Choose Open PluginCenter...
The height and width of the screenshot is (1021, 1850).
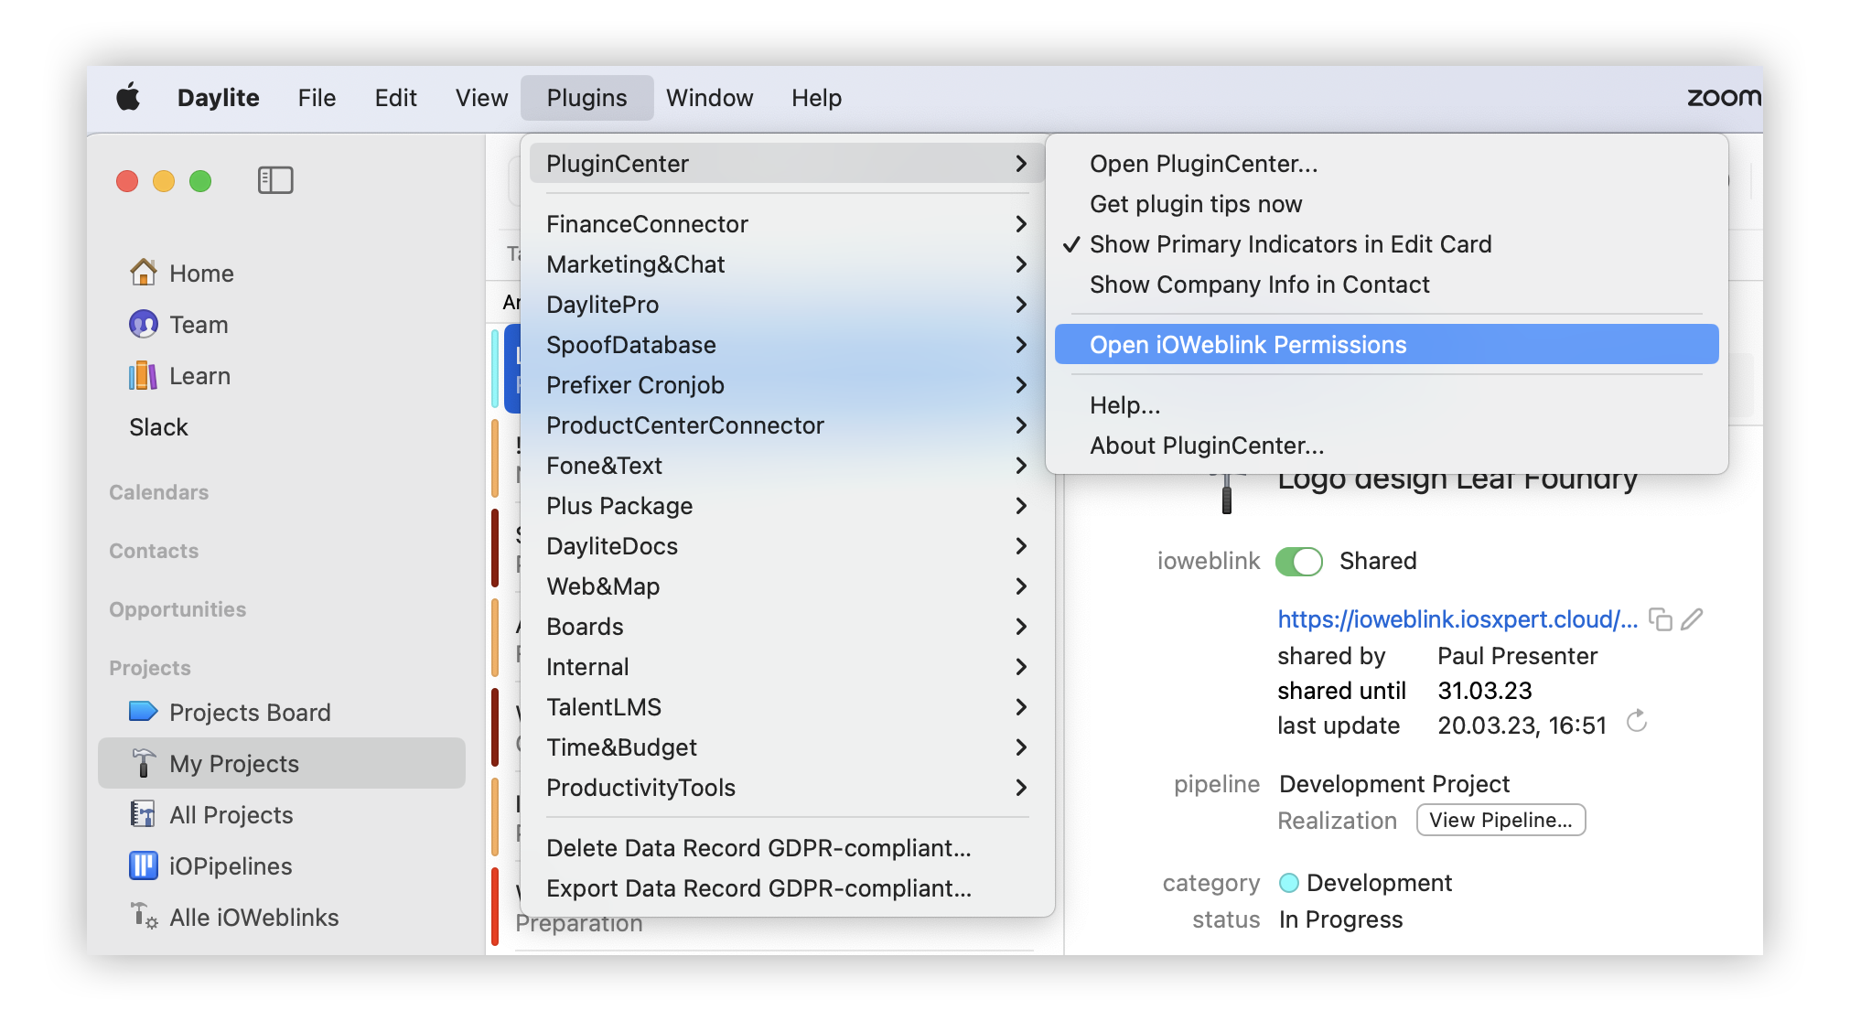coord(1387,164)
